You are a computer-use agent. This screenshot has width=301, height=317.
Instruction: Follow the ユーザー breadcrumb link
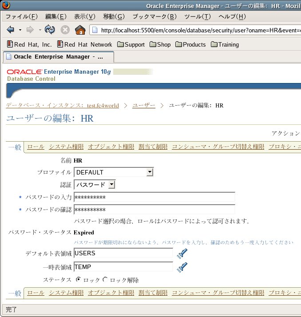(x=144, y=105)
